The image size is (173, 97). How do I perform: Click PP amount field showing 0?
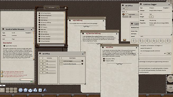pyautogui.click(x=43, y=61)
